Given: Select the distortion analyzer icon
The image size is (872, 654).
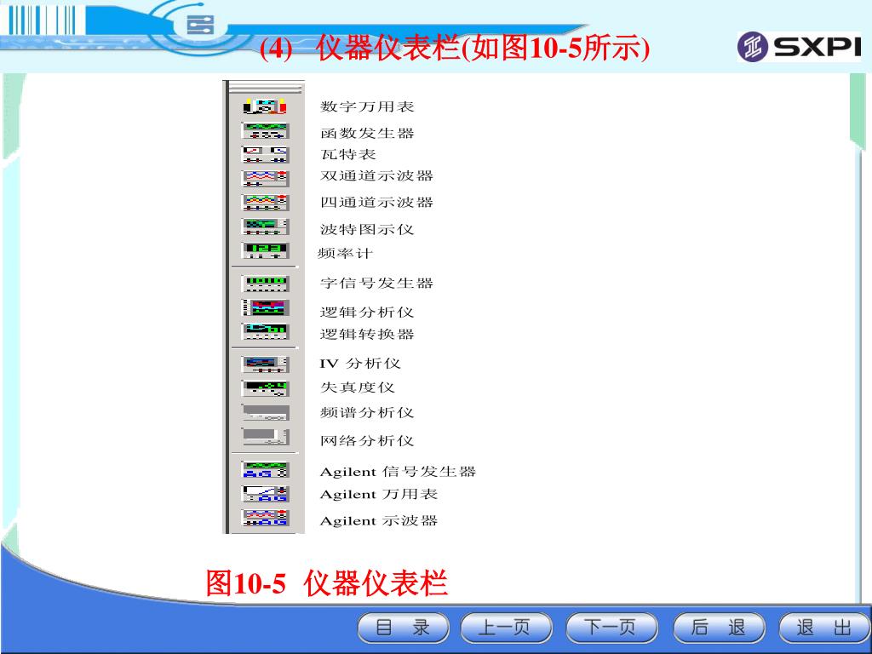Looking at the screenshot, I should click(265, 387).
